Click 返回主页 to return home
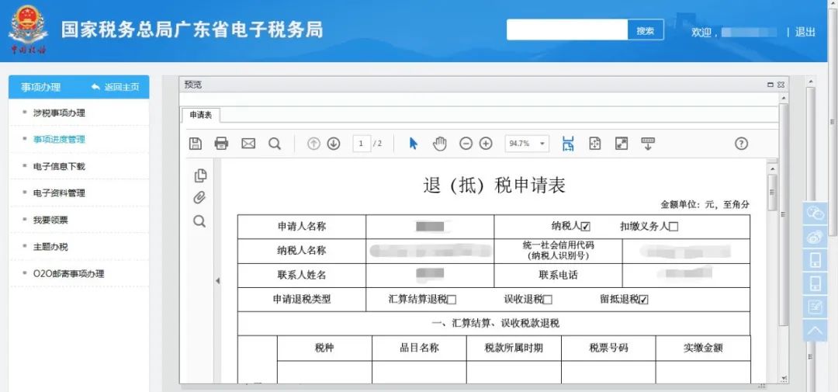The height and width of the screenshot is (392, 838). 116,87
